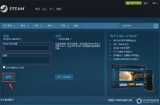Click the 加入 Steam 社区 bullet text
This screenshot has height=105, width=160.
click(x=121, y=44)
